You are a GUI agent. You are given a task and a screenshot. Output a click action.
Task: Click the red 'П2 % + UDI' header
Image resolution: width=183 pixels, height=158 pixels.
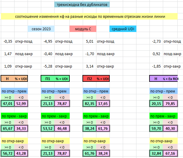pos(96,79)
